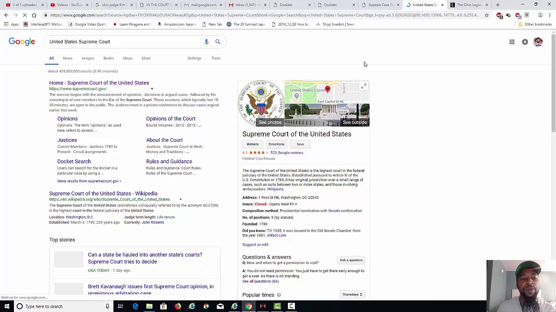Screen dimensions: 556x312
Task: Open the Thursdays popular times dropdown
Action: click(x=352, y=295)
